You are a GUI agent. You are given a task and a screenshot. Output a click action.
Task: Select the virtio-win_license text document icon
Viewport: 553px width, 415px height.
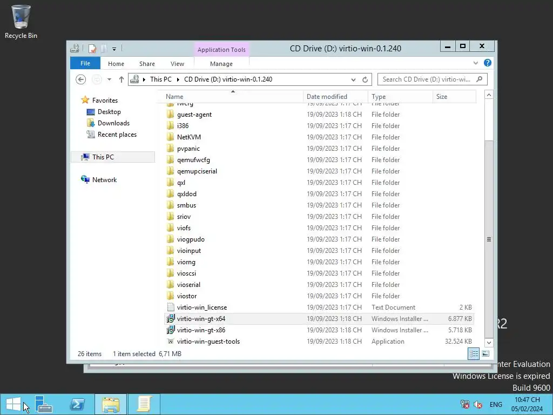pos(170,307)
